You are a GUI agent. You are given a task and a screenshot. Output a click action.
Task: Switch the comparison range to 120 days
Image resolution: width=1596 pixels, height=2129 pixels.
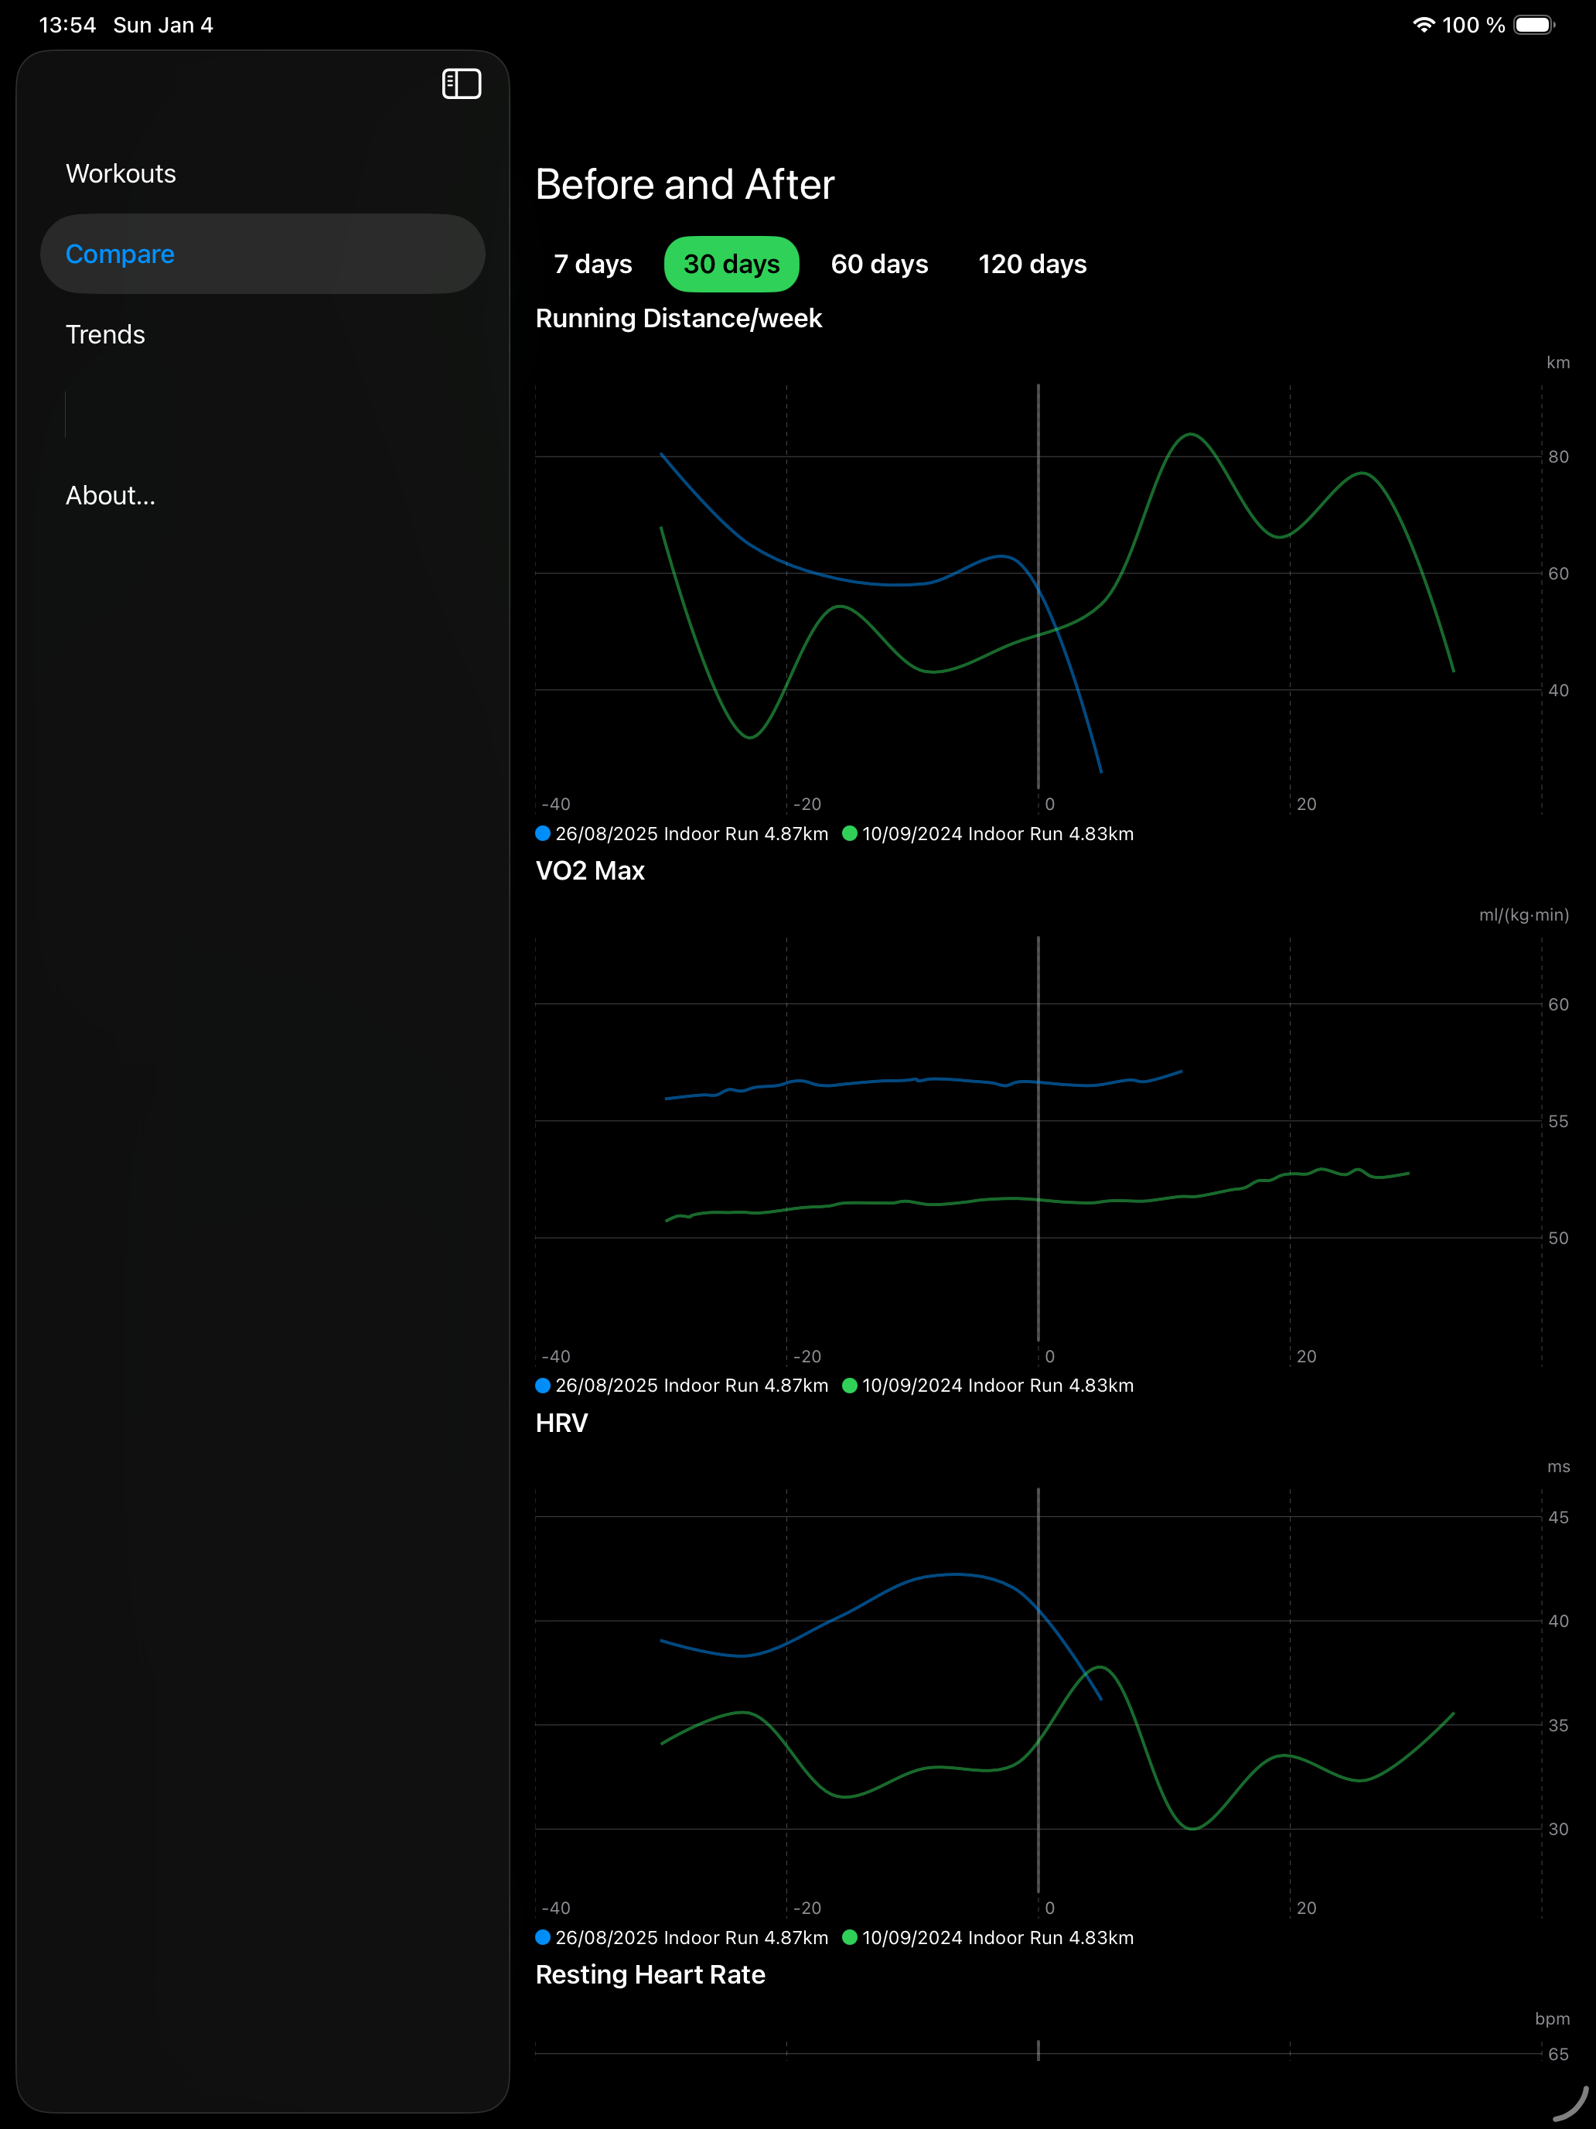pyautogui.click(x=1032, y=264)
